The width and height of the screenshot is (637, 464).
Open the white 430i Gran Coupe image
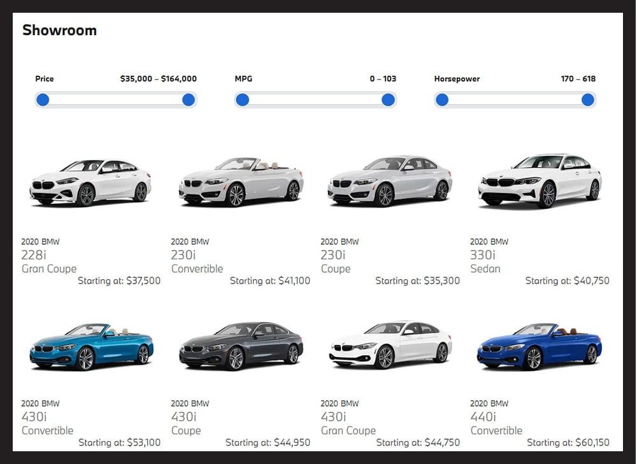(x=390, y=345)
